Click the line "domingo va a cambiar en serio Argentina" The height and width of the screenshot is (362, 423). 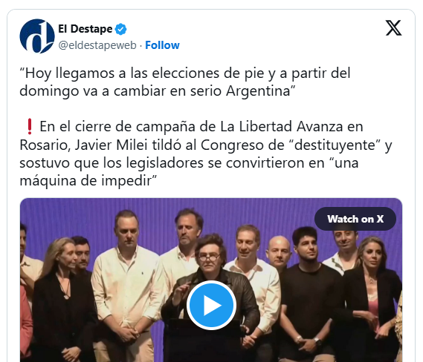coord(158,90)
